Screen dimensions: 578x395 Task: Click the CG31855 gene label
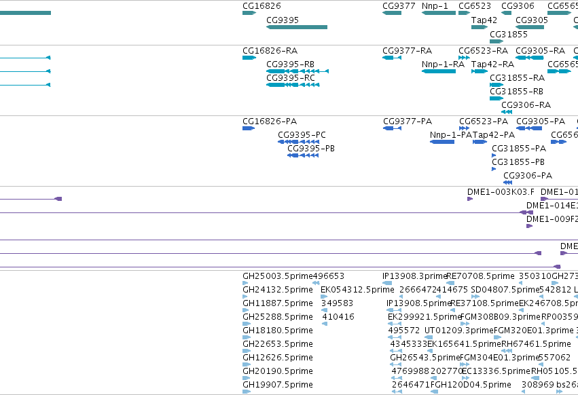pos(509,34)
